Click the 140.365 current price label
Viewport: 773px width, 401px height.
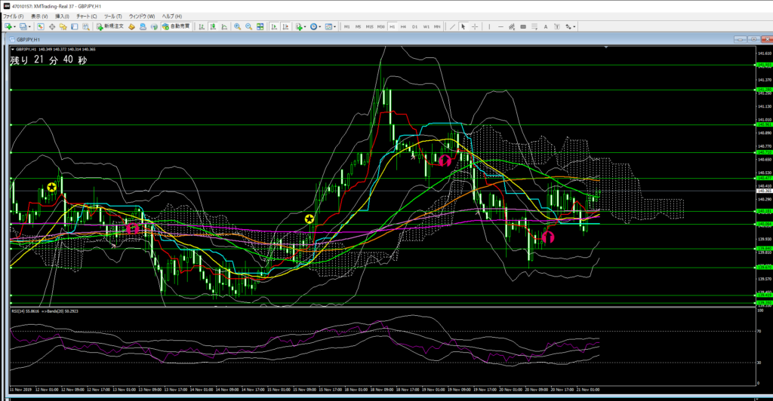[x=764, y=191]
